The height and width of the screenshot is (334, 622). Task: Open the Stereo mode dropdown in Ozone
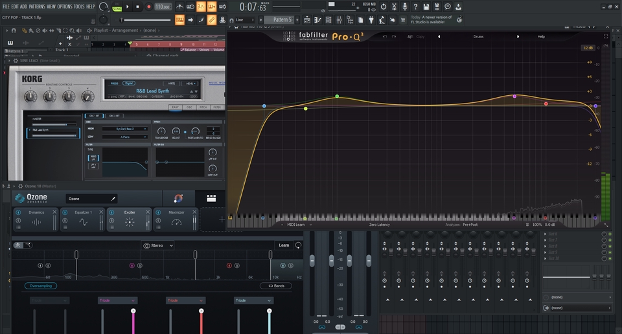coord(158,246)
